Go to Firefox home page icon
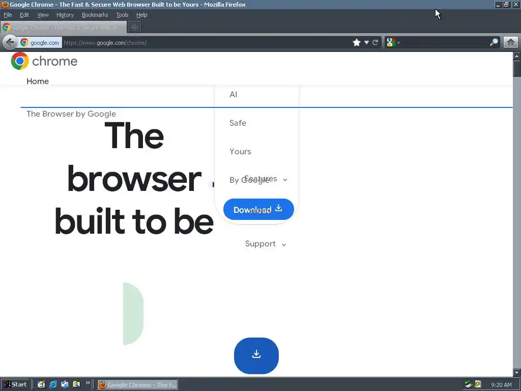 click(x=511, y=43)
